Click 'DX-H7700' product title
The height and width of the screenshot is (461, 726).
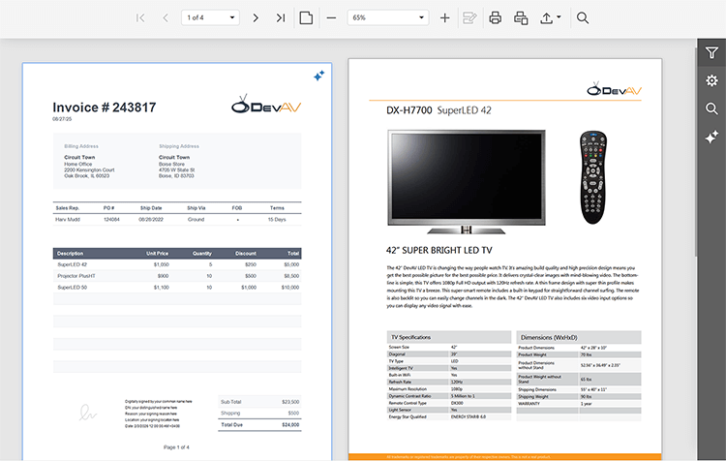coord(408,110)
